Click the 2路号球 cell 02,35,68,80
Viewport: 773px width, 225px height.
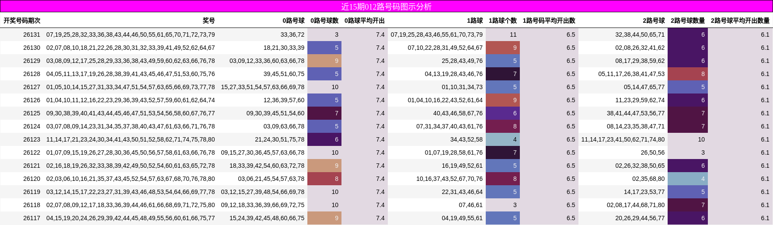(x=648, y=179)
